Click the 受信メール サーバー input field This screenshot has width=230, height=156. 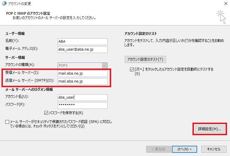pyautogui.click(x=82, y=73)
